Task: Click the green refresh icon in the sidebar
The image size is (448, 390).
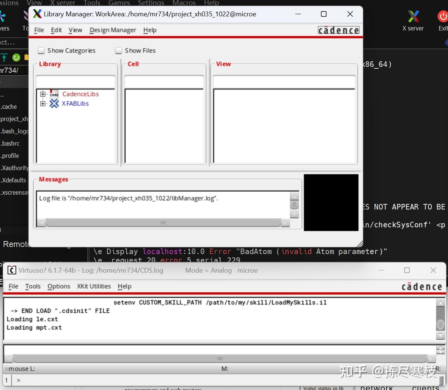Action: [16, 58]
